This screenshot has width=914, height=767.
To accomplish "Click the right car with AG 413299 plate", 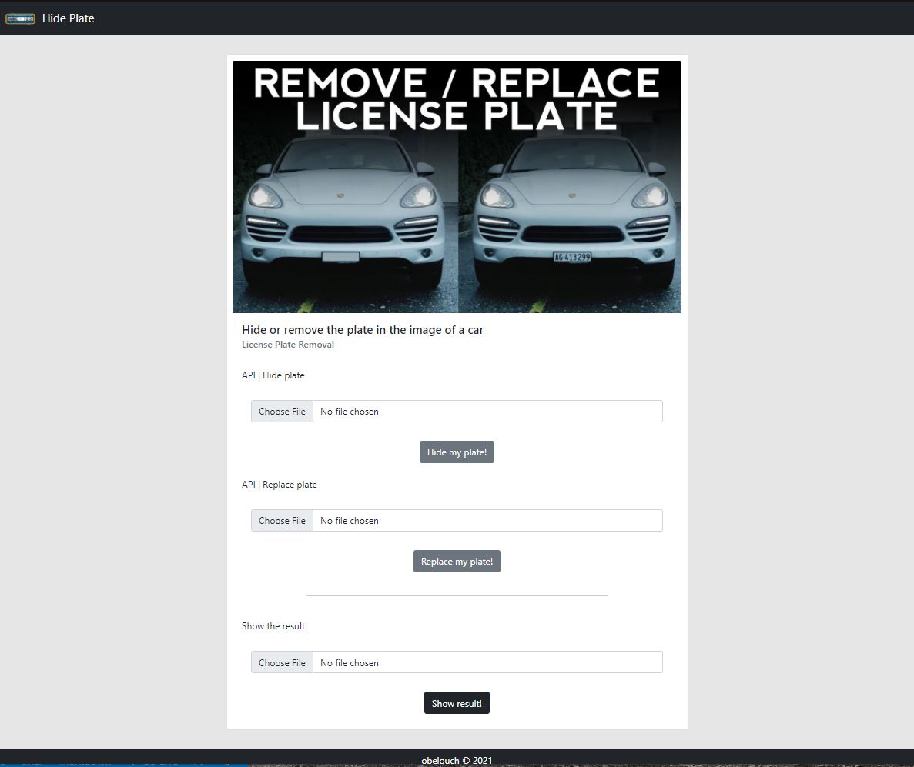I will point(571,215).
